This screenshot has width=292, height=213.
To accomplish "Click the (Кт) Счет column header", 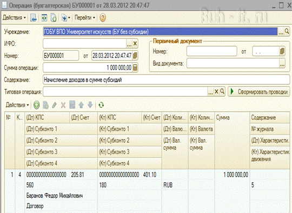I will click(x=152, y=117).
